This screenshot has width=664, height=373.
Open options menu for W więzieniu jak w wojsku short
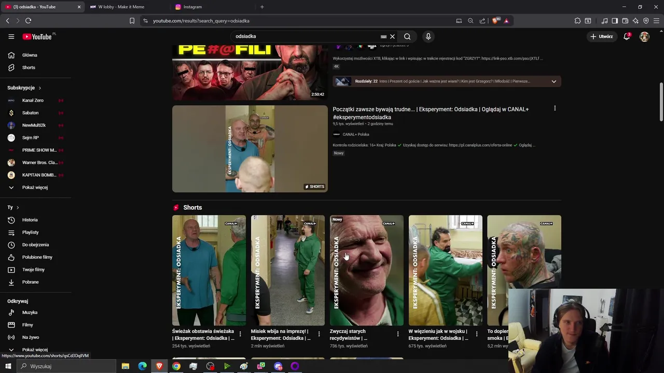click(x=477, y=334)
